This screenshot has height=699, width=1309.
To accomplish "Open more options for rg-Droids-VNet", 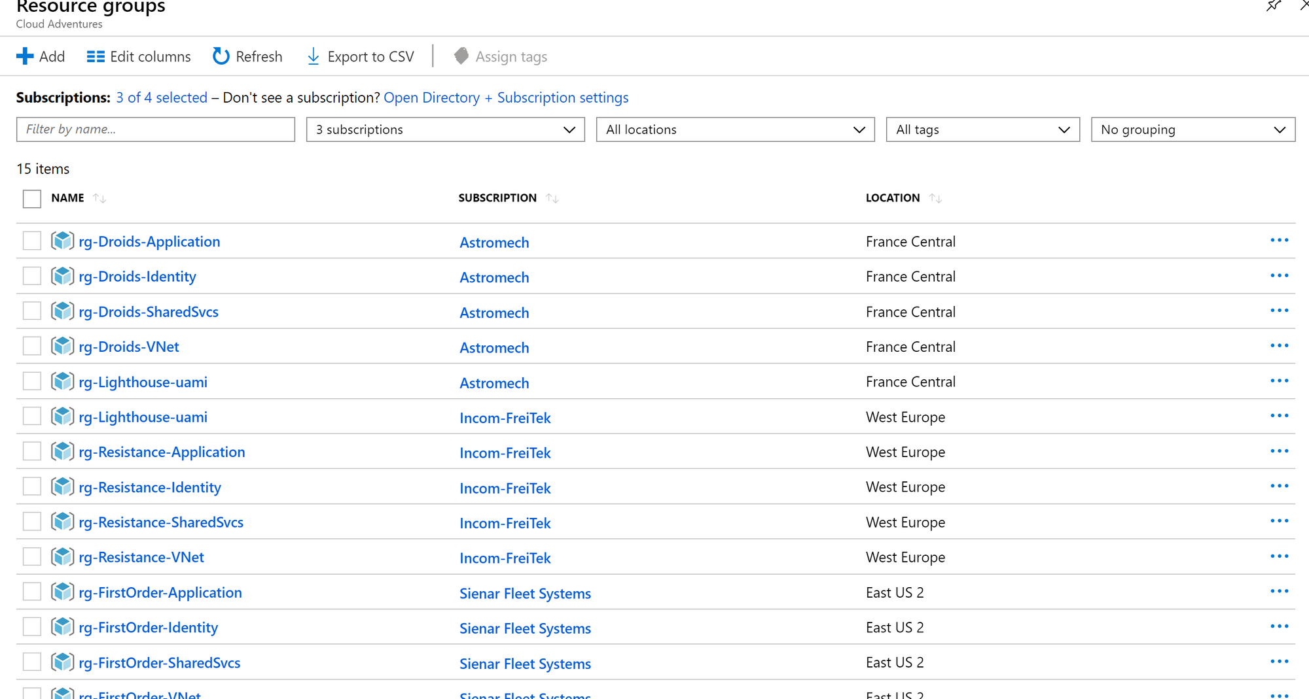I will tap(1279, 346).
